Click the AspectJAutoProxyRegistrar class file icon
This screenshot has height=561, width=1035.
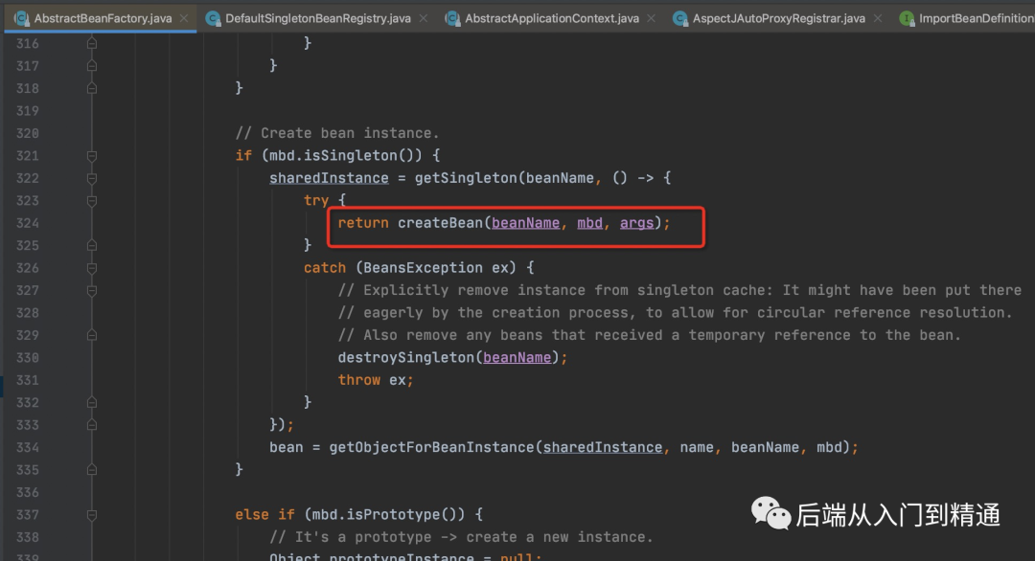(x=679, y=18)
